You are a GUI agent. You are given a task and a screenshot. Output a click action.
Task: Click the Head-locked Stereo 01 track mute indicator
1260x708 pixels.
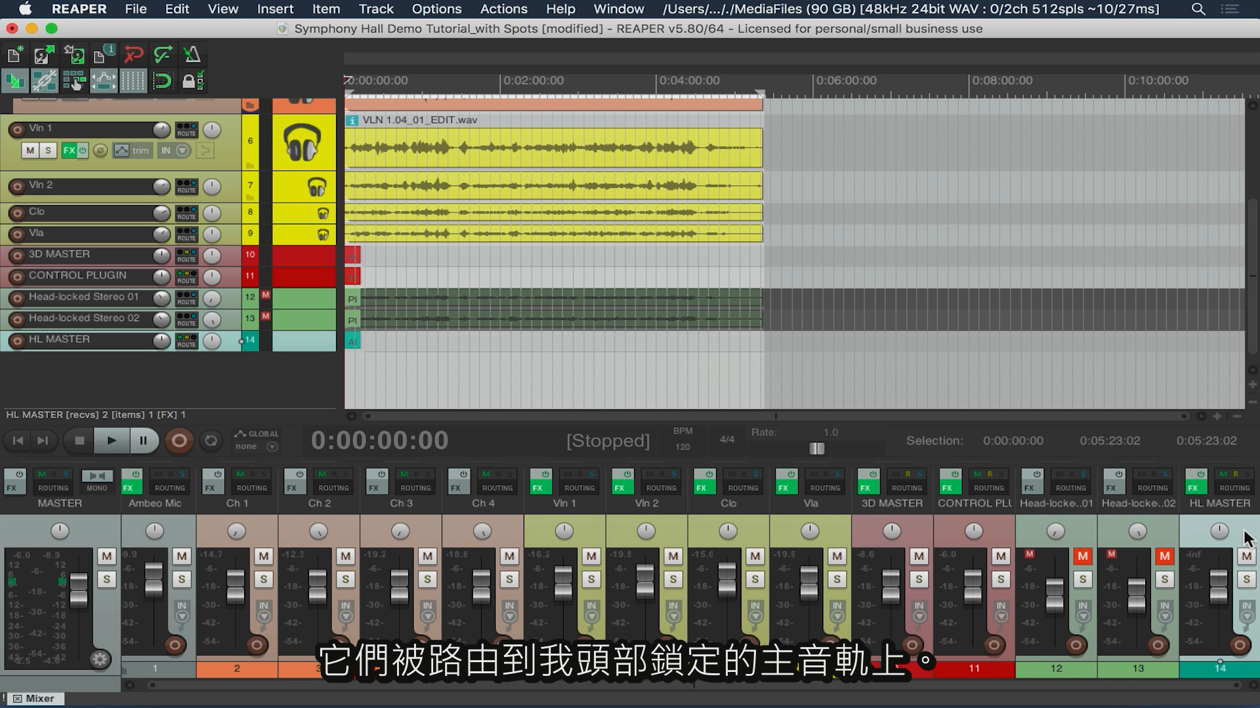click(265, 296)
